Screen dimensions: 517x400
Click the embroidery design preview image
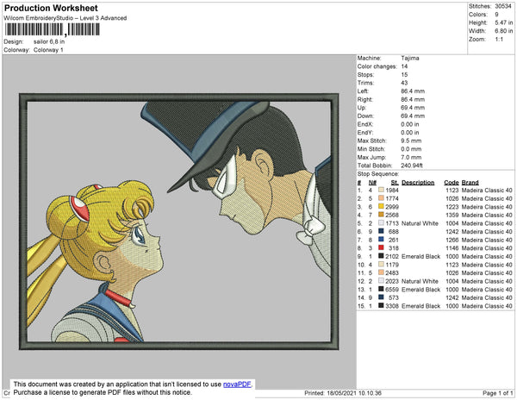pyautogui.click(x=179, y=222)
